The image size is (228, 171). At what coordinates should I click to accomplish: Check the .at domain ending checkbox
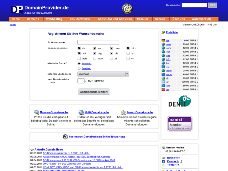pyautogui.click(x=111, y=58)
